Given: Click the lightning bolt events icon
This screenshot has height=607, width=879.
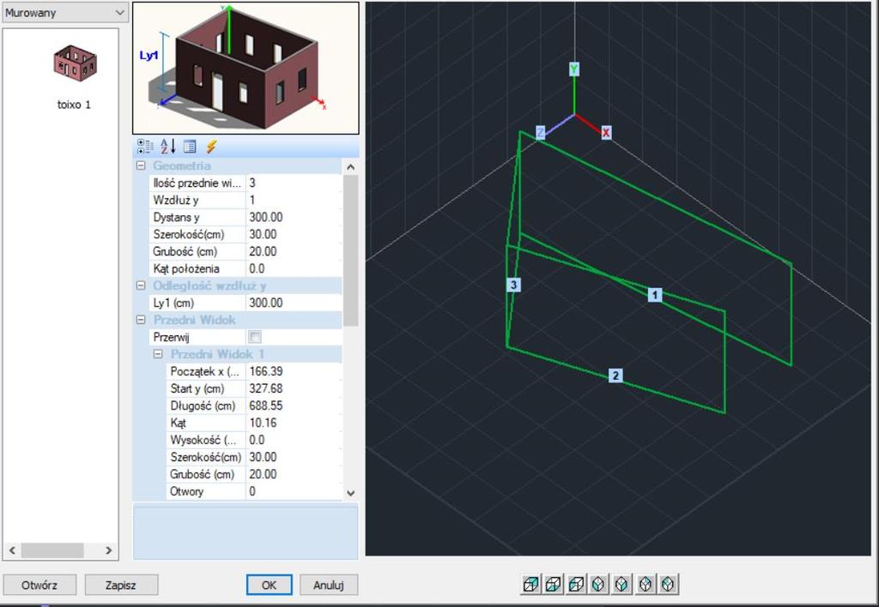Looking at the screenshot, I should [x=211, y=147].
